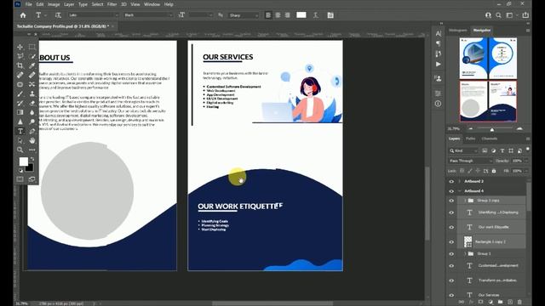Open layer style fx menu
The width and height of the screenshot is (545, 306).
pyautogui.click(x=471, y=303)
